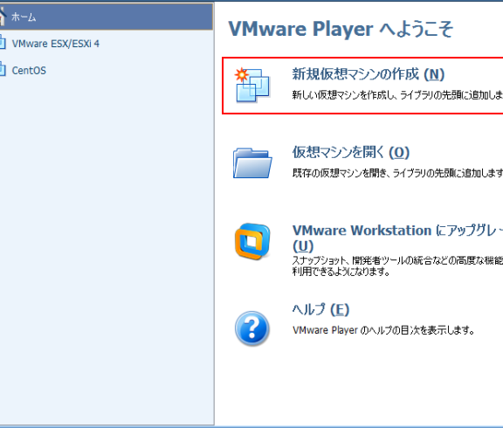The width and height of the screenshot is (503, 428).
Task: Open 新規仮想マシンの作成 (N) link
Action: point(369,74)
